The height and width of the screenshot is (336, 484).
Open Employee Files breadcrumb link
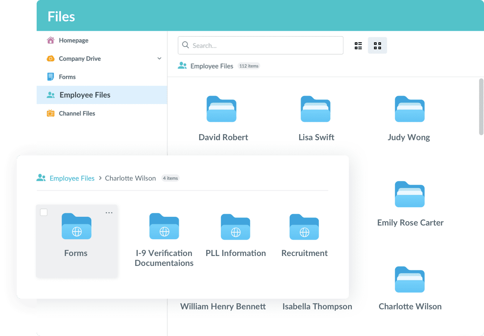72,178
